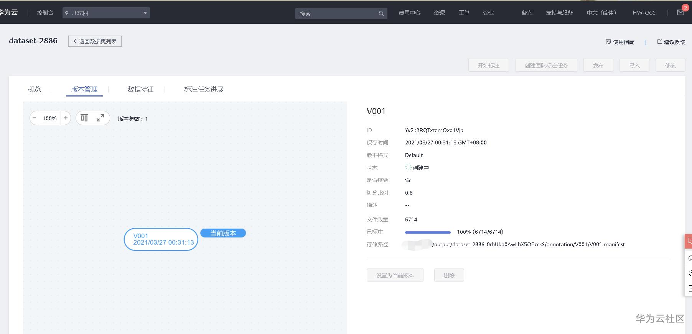
Task: Click the fullscreen expand arrows icon
Action: pos(100,118)
